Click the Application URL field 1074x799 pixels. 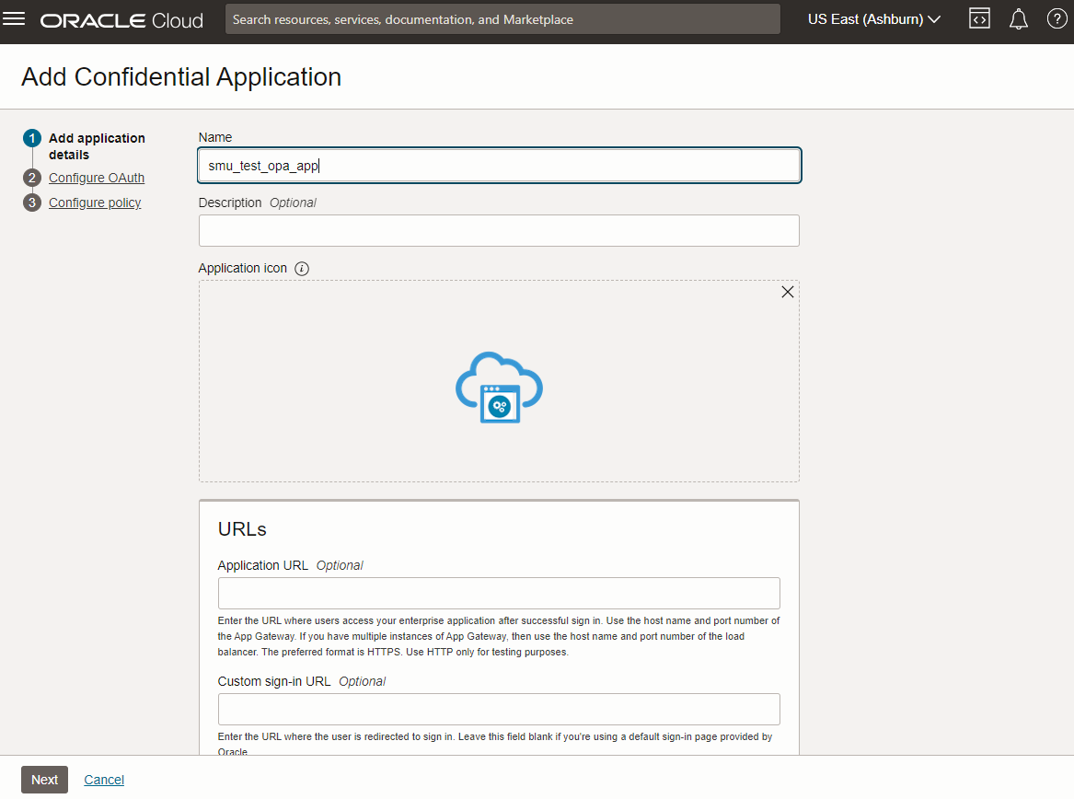click(x=499, y=593)
